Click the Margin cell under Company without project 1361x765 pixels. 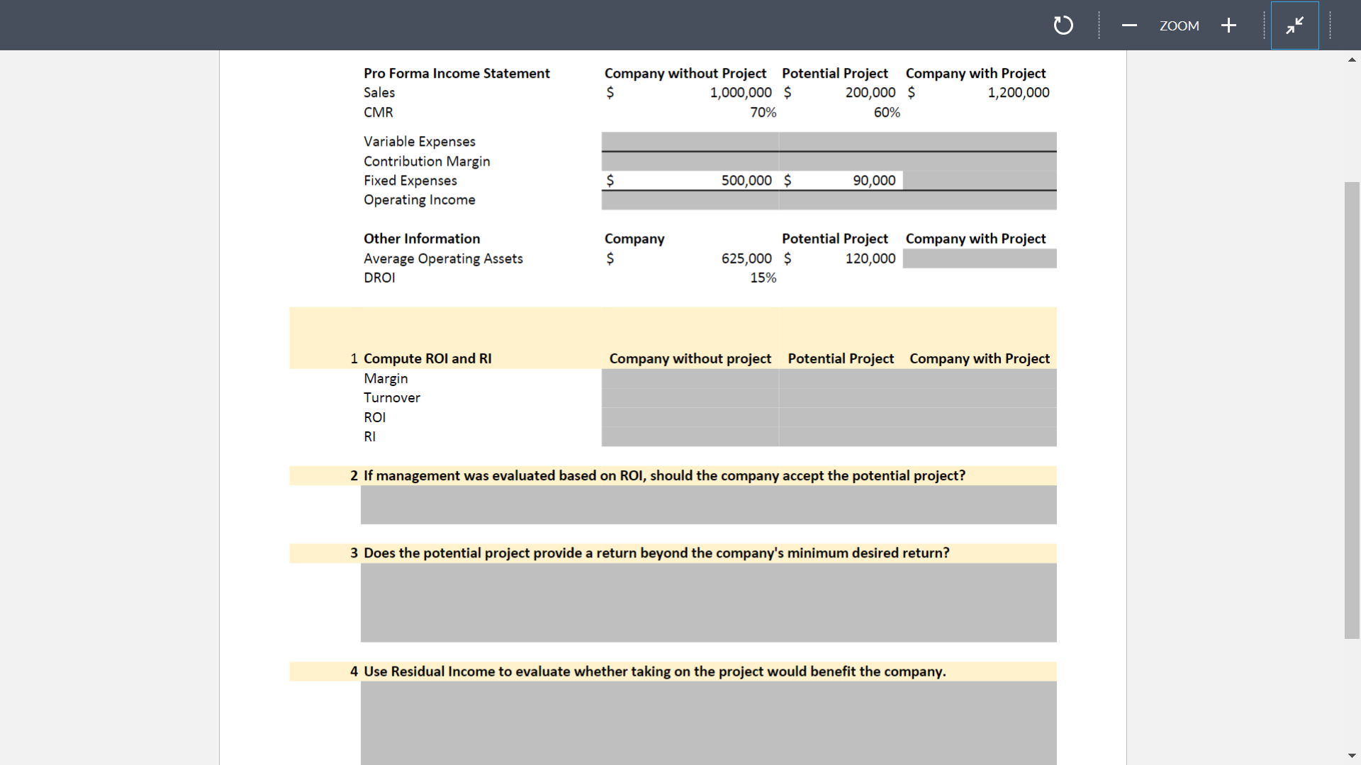pyautogui.click(x=690, y=378)
